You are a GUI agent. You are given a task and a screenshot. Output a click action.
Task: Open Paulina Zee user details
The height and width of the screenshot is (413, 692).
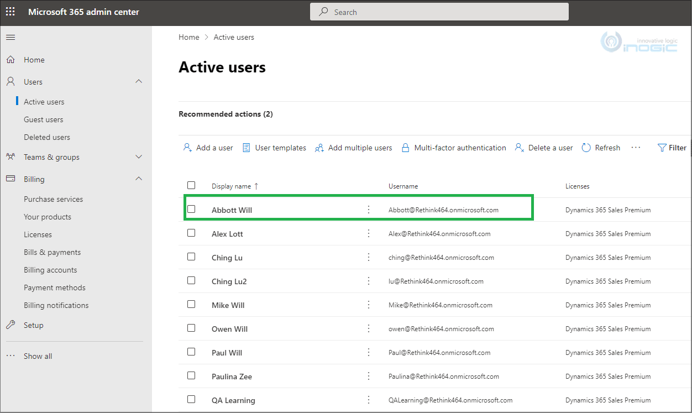(232, 377)
